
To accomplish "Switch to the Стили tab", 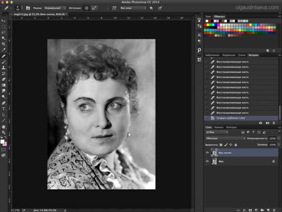I will click(242, 55).
